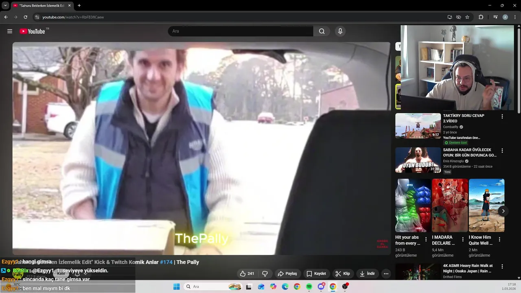
Task: Go back with browser back arrow
Action: [6, 17]
